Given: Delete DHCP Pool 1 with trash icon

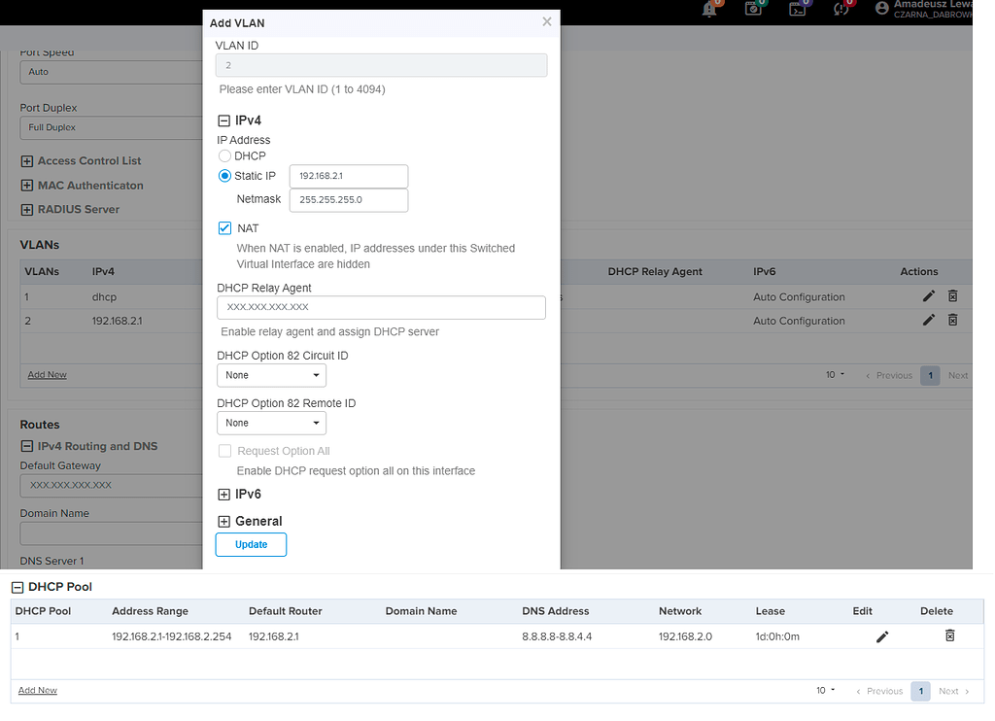Looking at the screenshot, I should tap(950, 635).
